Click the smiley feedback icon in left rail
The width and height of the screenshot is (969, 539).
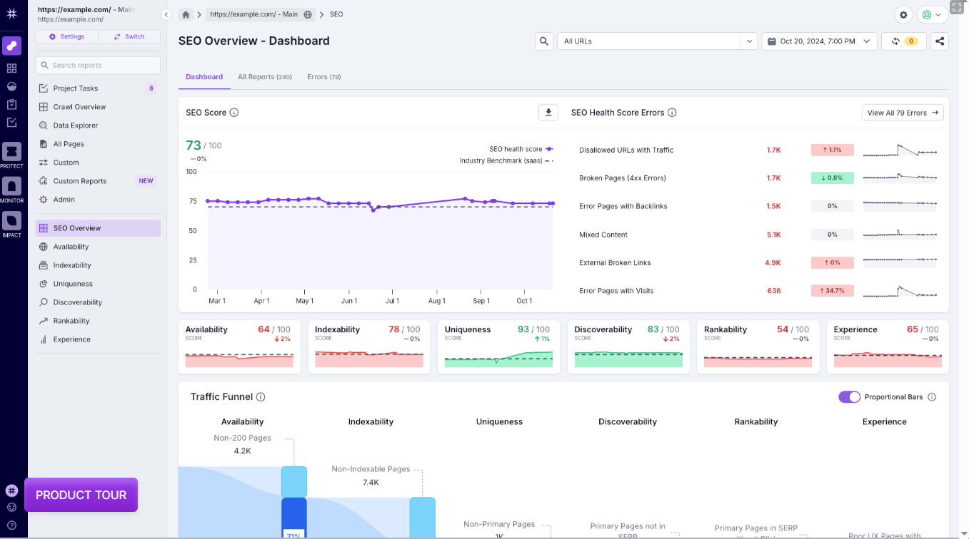11,508
